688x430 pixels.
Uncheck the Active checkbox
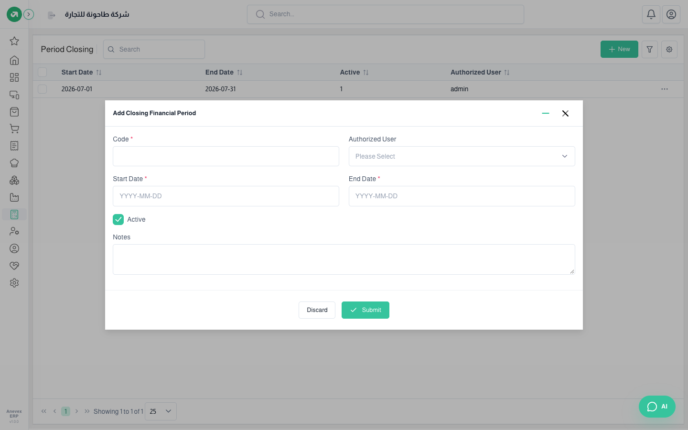tap(118, 219)
